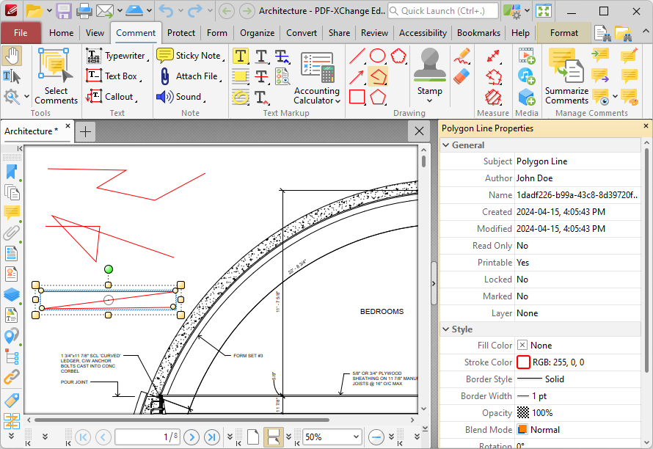Expand the collapsed properties pane side arrow

pyautogui.click(x=434, y=283)
